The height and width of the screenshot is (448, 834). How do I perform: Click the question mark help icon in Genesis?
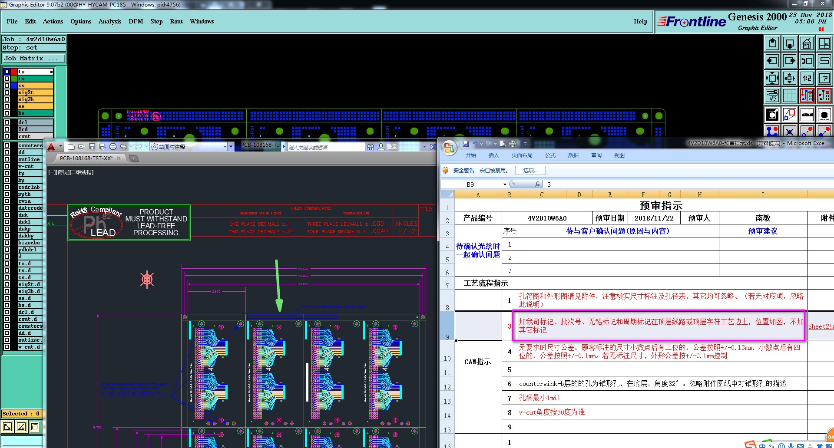(x=824, y=78)
